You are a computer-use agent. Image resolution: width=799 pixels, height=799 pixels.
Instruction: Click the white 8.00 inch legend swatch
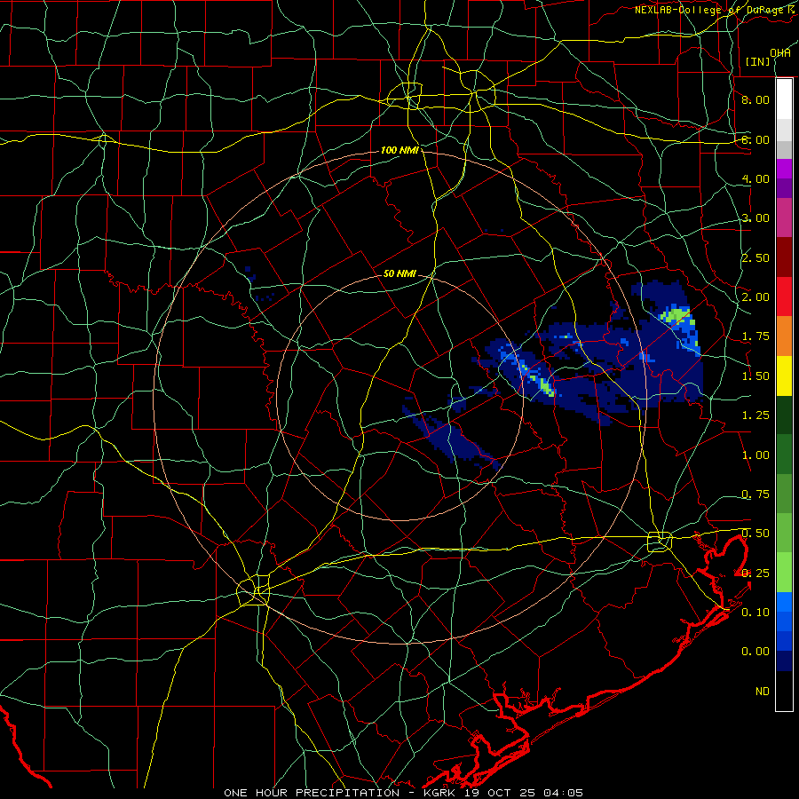(784, 99)
